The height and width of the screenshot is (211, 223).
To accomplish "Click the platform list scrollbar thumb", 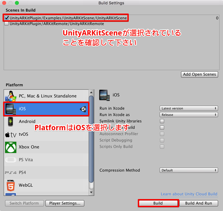I will coord(91,139).
